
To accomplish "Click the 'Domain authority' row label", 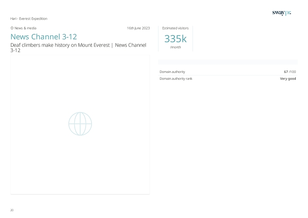I will [172, 72].
